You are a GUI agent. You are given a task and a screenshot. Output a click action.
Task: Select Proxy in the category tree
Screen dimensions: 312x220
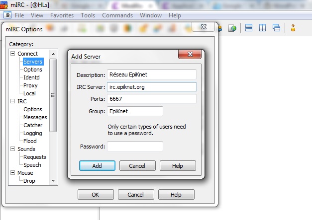tap(30, 85)
